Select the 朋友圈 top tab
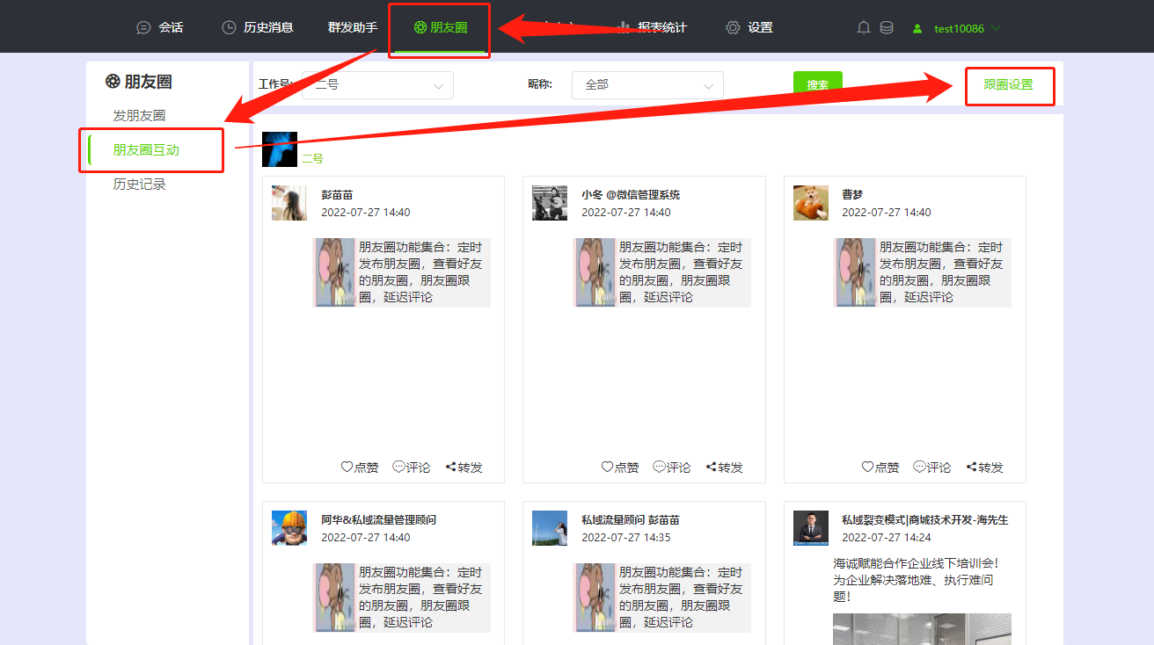Viewport: 1154px width, 645px height. pyautogui.click(x=440, y=27)
